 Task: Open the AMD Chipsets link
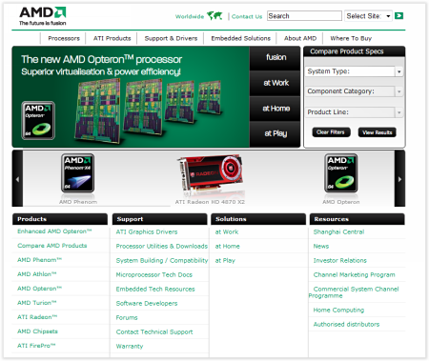point(37,331)
